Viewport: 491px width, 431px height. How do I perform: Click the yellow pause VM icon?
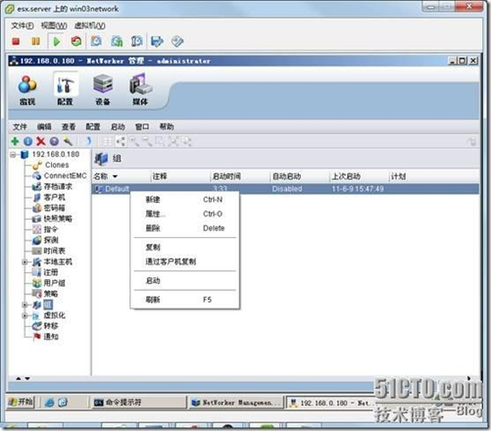[36, 41]
